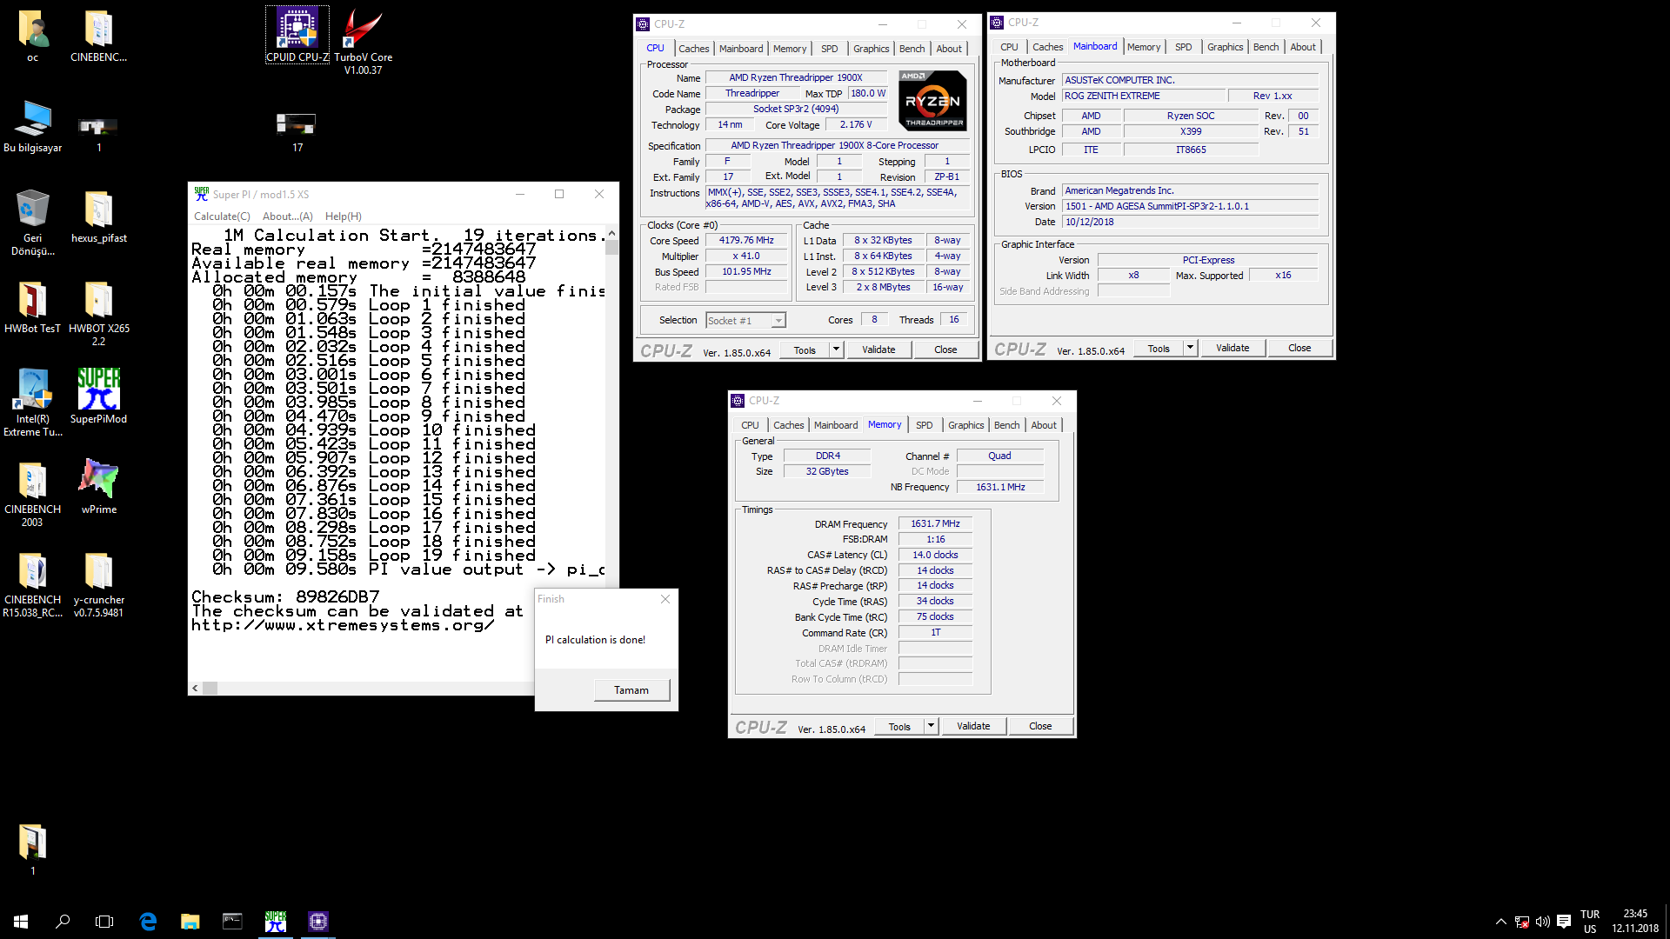Open Calculate(C) menu in Super PI

pyautogui.click(x=222, y=216)
